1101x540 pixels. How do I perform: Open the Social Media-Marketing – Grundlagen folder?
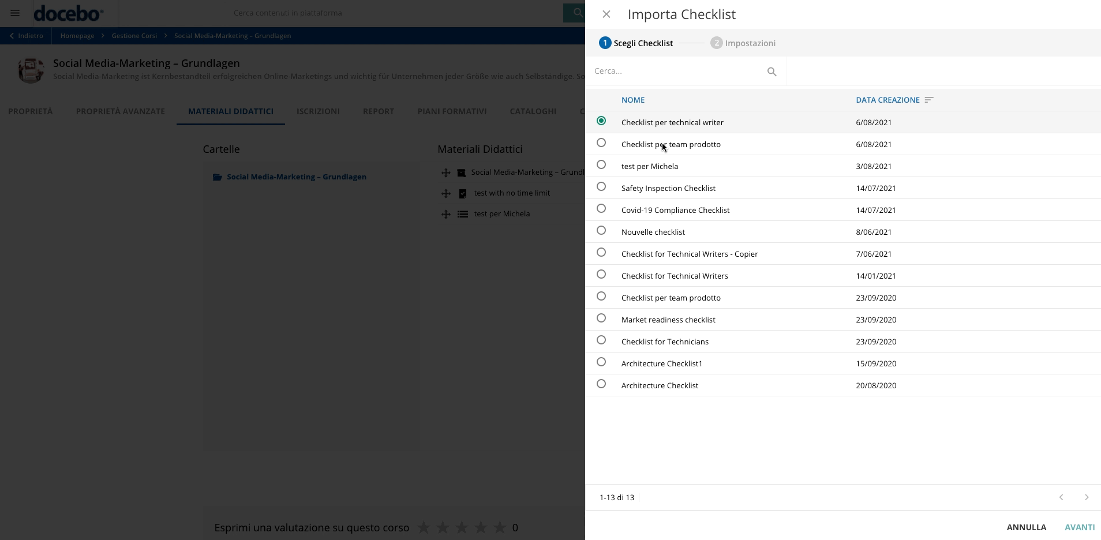pos(296,177)
